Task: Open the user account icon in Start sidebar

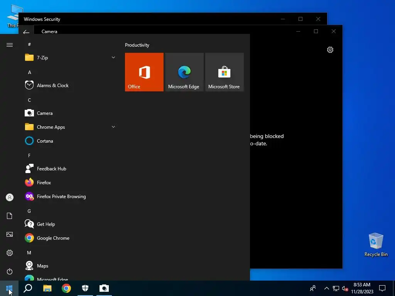Action: [x=10, y=197]
